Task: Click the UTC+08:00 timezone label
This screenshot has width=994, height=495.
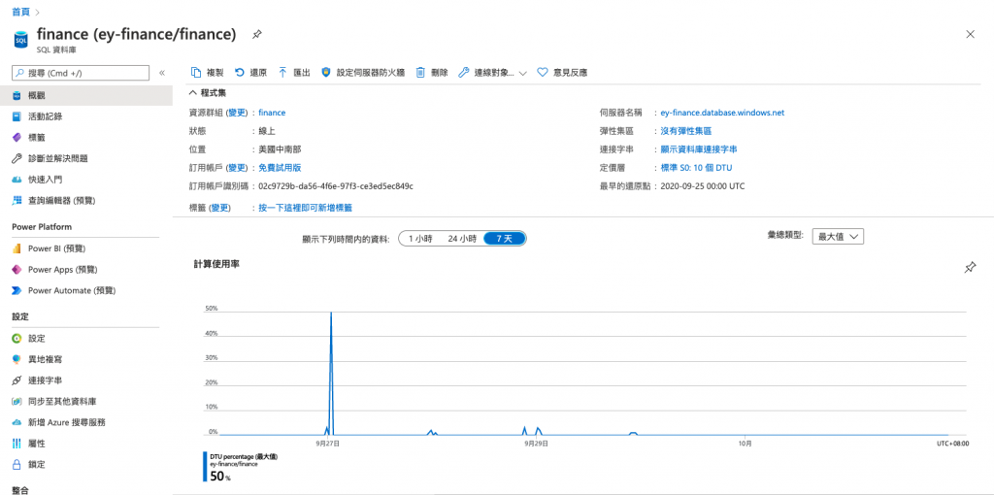Action: (953, 445)
